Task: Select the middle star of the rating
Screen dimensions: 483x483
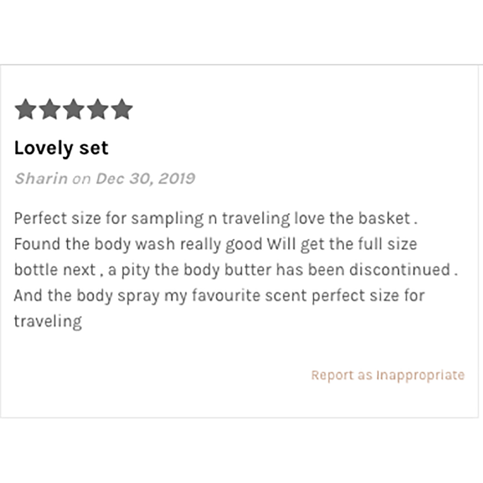Action: pyautogui.click(x=73, y=109)
